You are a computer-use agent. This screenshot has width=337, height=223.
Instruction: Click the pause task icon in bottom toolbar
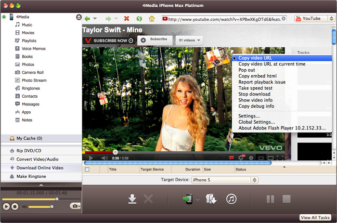click(x=270, y=199)
